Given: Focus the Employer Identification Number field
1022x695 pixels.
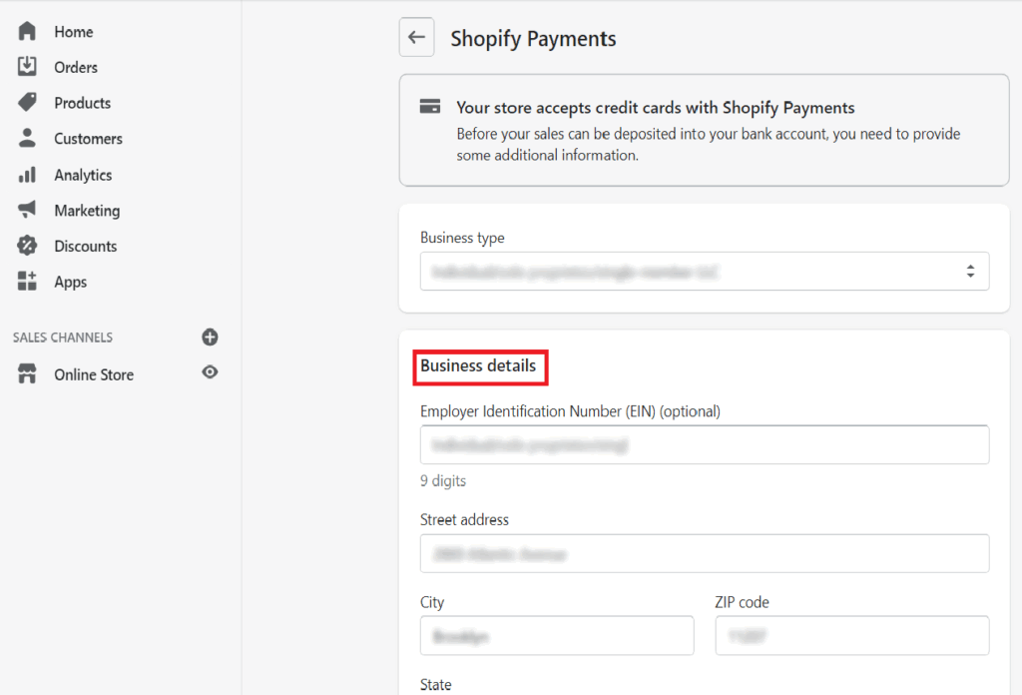Looking at the screenshot, I should point(705,444).
